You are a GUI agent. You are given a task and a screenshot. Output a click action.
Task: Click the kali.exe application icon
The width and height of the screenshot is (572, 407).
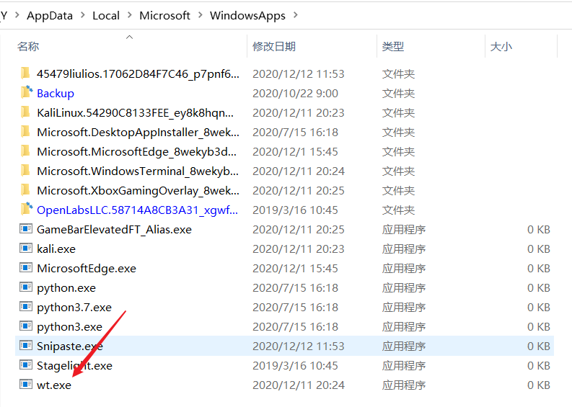coord(25,249)
